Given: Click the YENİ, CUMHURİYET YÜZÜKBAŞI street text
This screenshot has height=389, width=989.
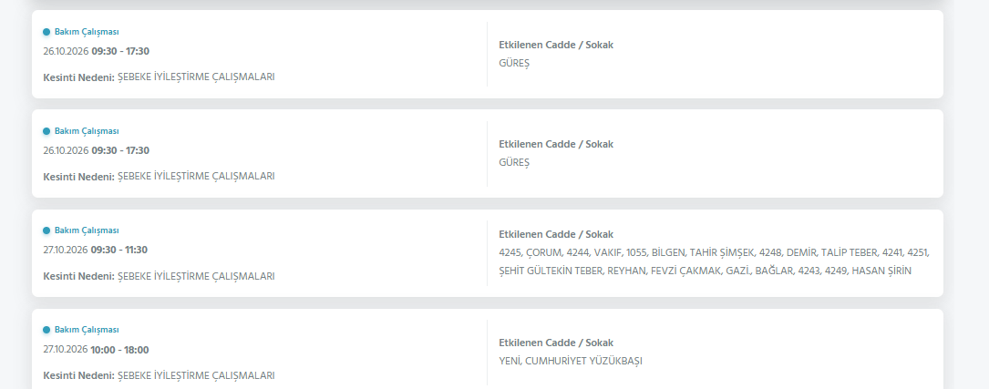Looking at the screenshot, I should pos(571,362).
